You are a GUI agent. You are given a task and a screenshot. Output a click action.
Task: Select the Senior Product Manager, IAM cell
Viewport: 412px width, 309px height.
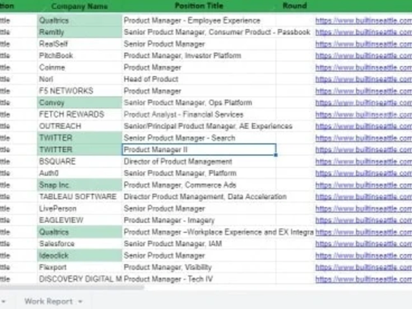[x=199, y=244]
